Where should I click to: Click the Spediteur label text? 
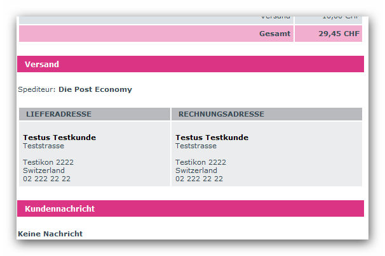(37, 89)
